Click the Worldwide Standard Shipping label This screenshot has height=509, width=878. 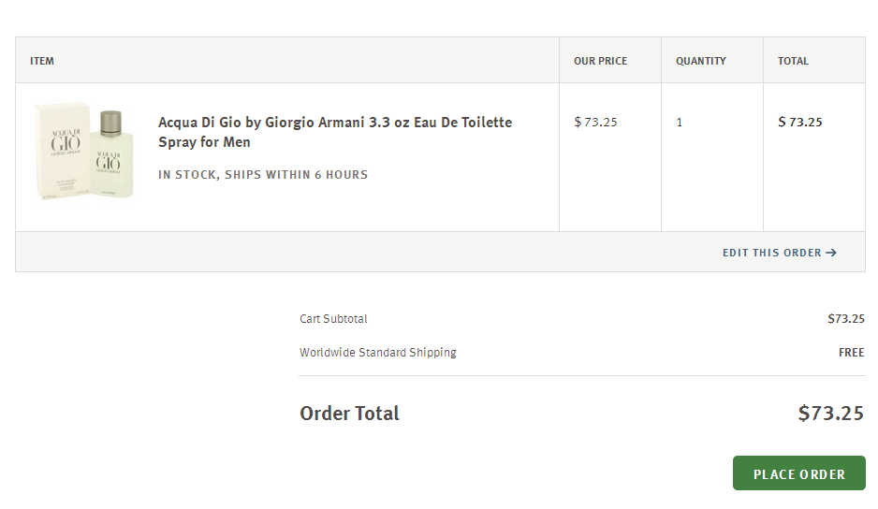pos(378,353)
